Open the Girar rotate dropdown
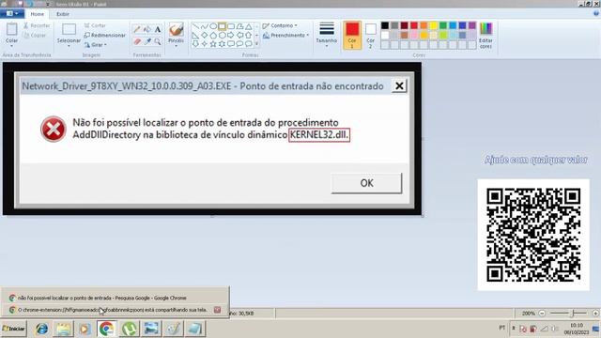Image resolution: width=601 pixels, height=338 pixels. 95,45
